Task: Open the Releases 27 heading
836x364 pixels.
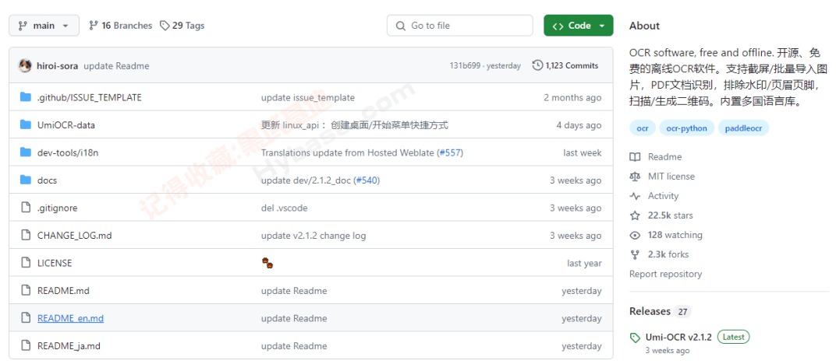Action: click(660, 311)
